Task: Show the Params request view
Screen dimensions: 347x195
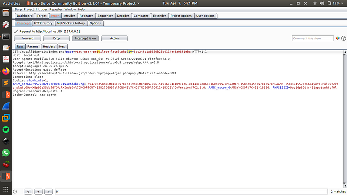Action: tap(33, 46)
